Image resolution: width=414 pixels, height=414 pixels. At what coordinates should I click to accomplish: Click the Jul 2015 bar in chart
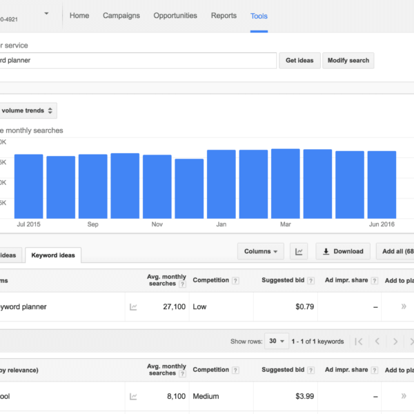[28, 186]
